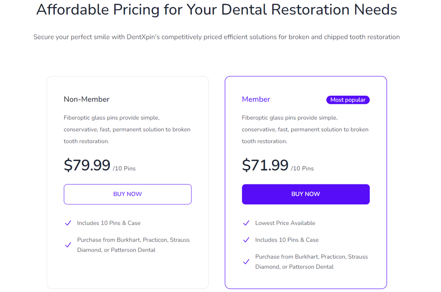The height and width of the screenshot is (292, 441).
Task: Click the Affordable Pricing main heading
Action: [x=216, y=9]
